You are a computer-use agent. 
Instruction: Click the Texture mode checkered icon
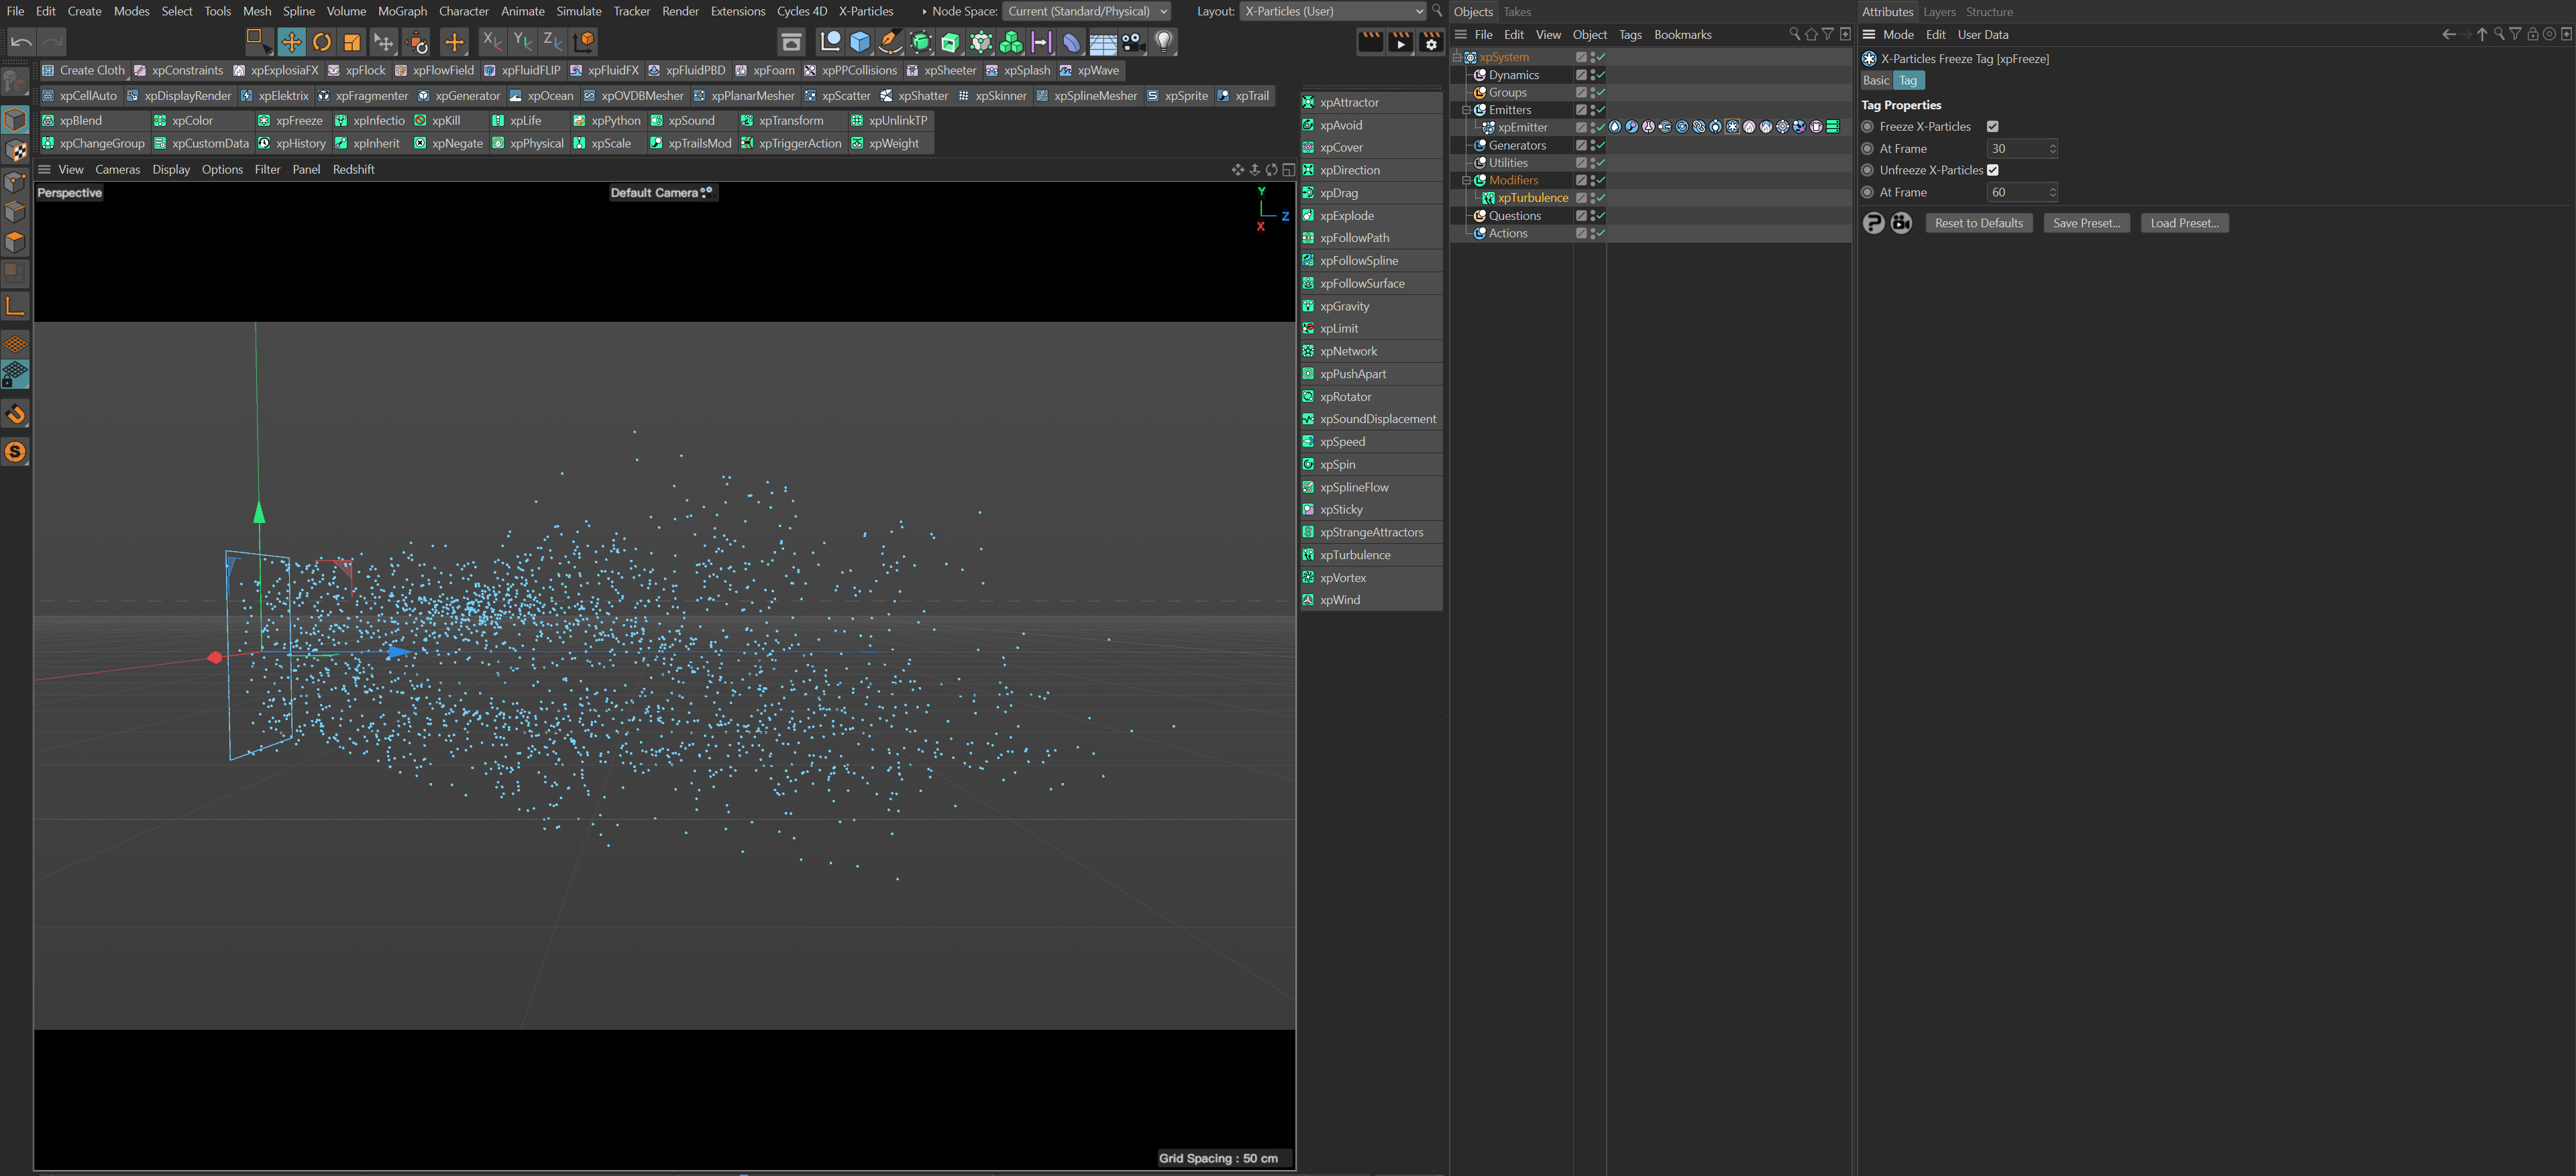[15, 151]
